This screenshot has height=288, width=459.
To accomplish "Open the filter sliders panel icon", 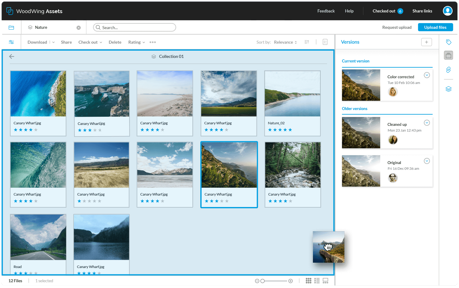I will [11, 42].
